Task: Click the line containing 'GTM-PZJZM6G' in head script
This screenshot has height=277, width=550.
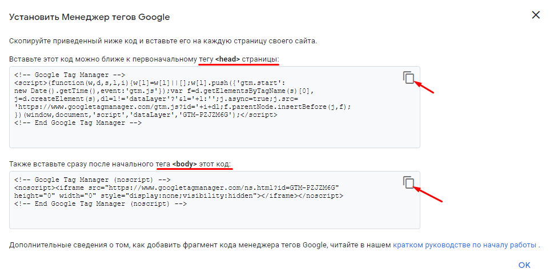Action: pos(146,115)
